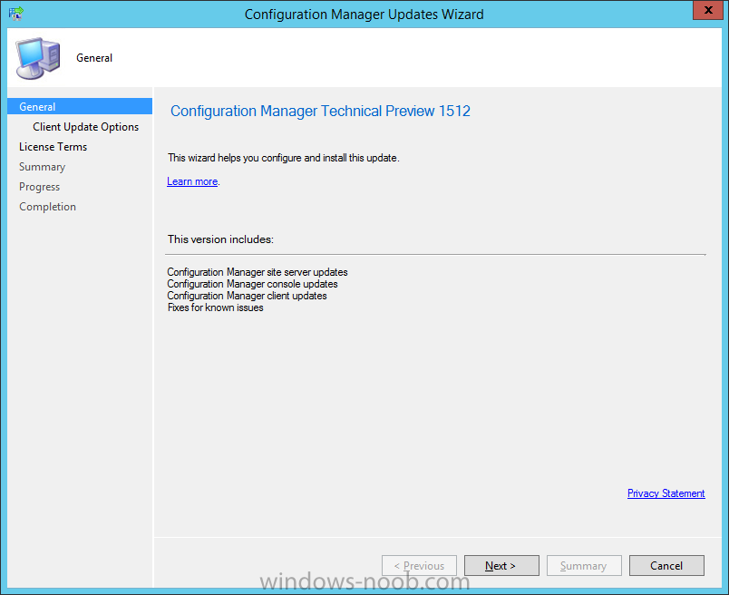Go to the License Terms step

53,147
